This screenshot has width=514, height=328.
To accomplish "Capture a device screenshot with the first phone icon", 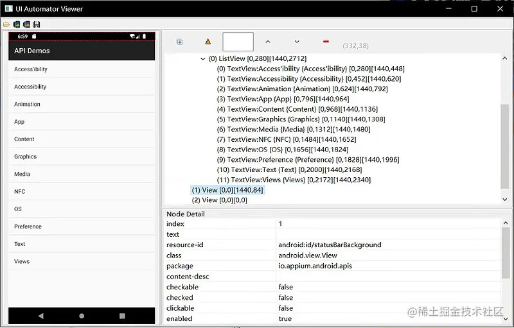I will [x=17, y=24].
